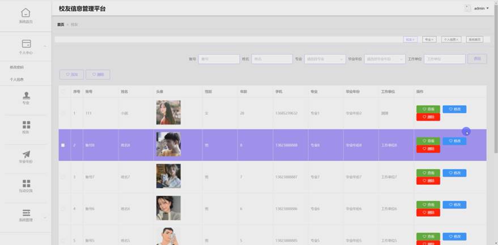Switch to the 系统首页 page tab
This screenshot has width=498, height=245.
pos(475,40)
